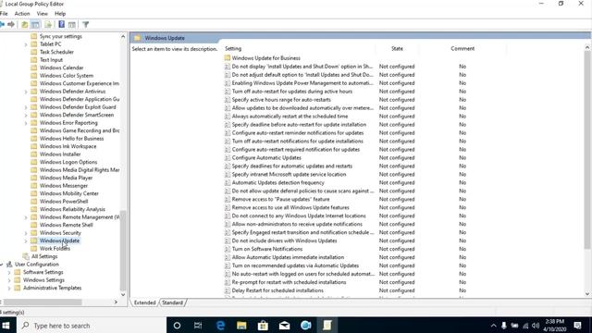Open the File menu
Viewport: 592px width, 333px height.
coord(4,14)
